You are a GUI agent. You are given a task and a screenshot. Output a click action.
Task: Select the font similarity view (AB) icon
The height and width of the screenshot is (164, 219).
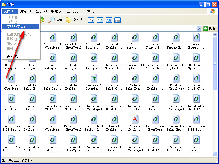coord(109,20)
